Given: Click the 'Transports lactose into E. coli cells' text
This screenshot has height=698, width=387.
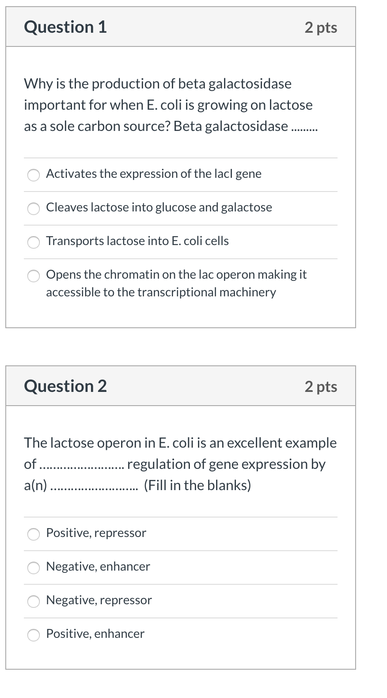Looking at the screenshot, I should [137, 241].
